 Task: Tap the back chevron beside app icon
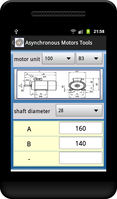point(13,42)
